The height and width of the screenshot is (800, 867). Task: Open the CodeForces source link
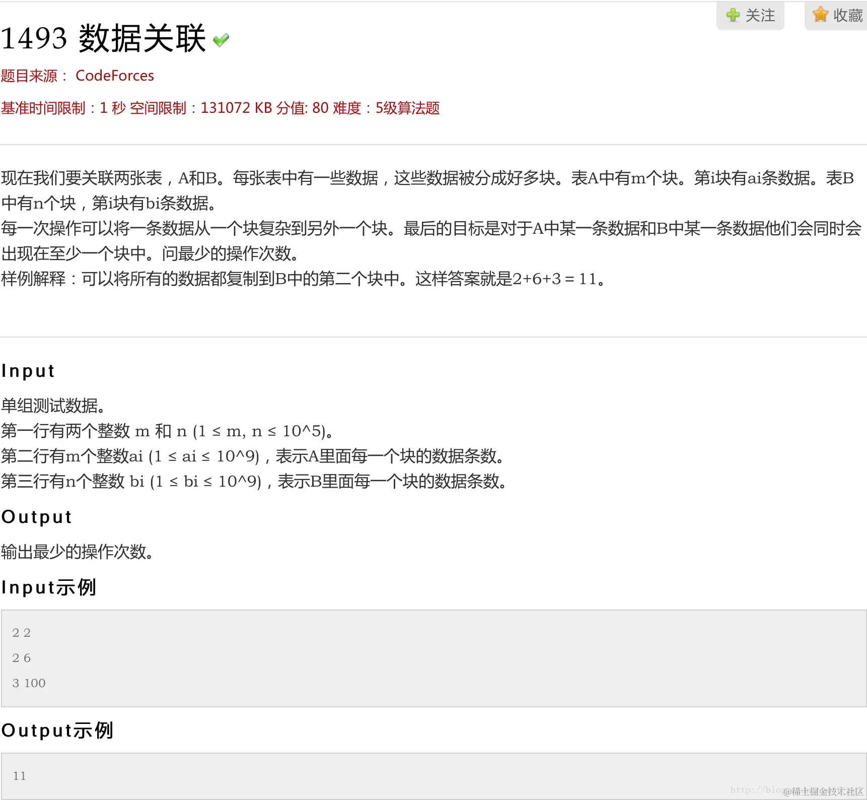click(115, 76)
